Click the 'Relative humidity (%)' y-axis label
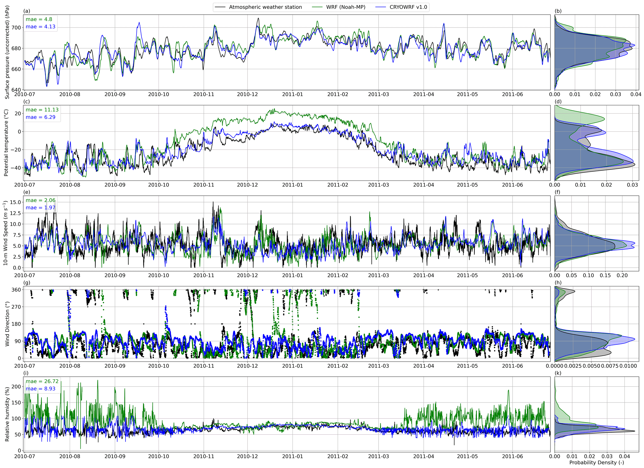Image resolution: width=644 pixels, height=468 pixels. (x=7, y=414)
